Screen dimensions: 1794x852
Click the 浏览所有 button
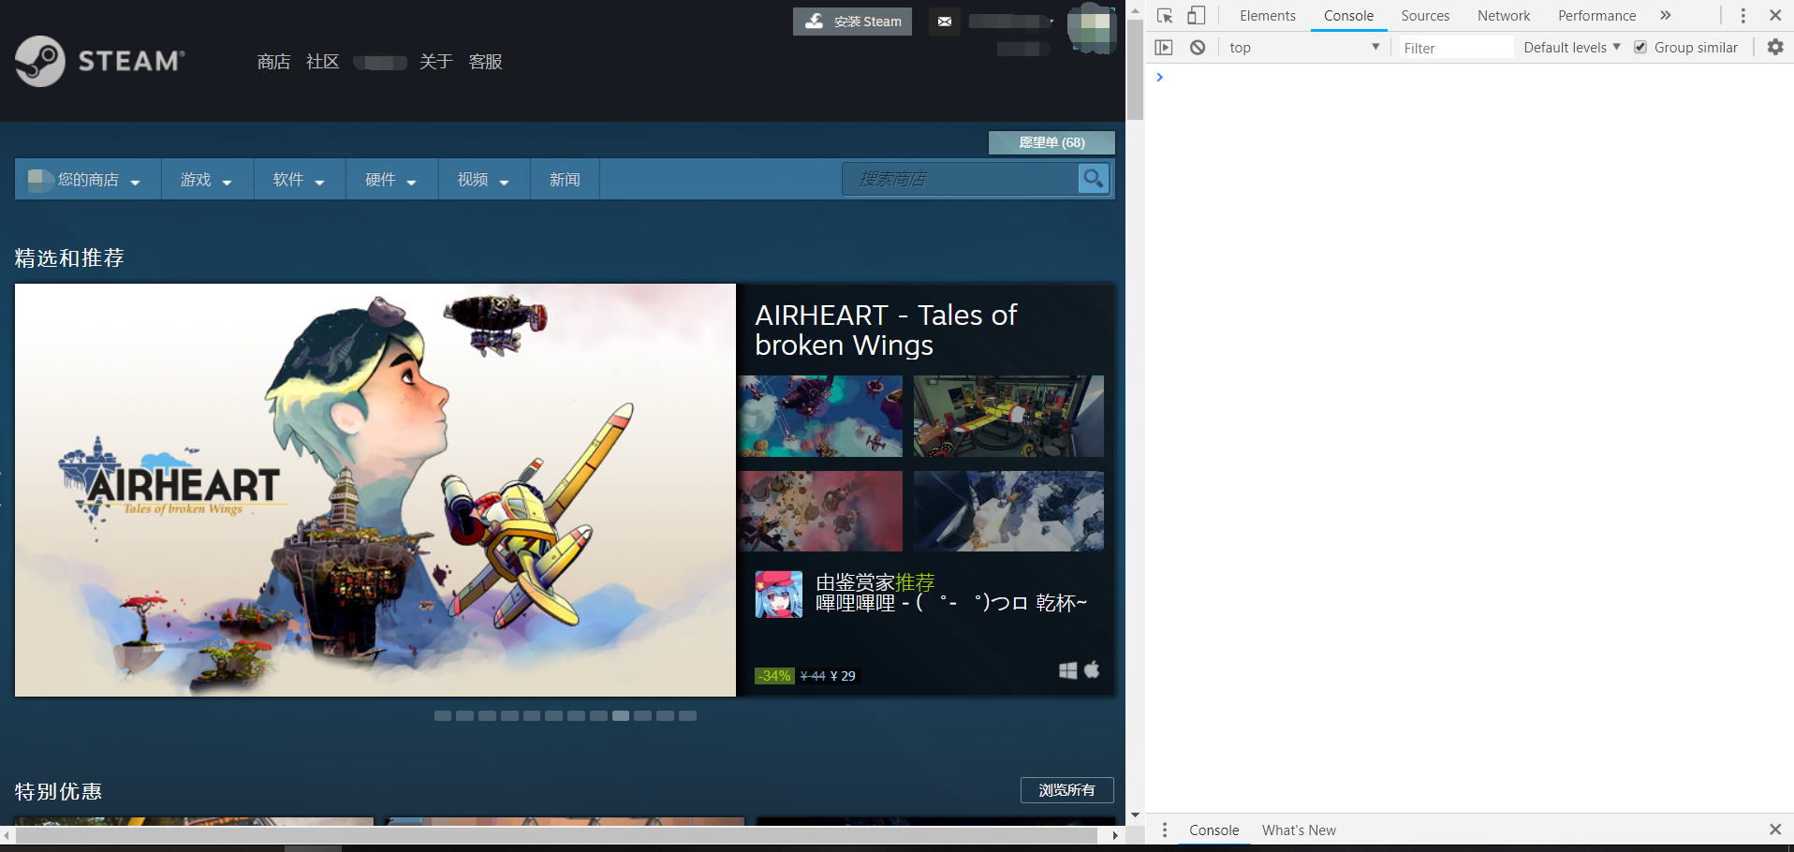[1066, 790]
